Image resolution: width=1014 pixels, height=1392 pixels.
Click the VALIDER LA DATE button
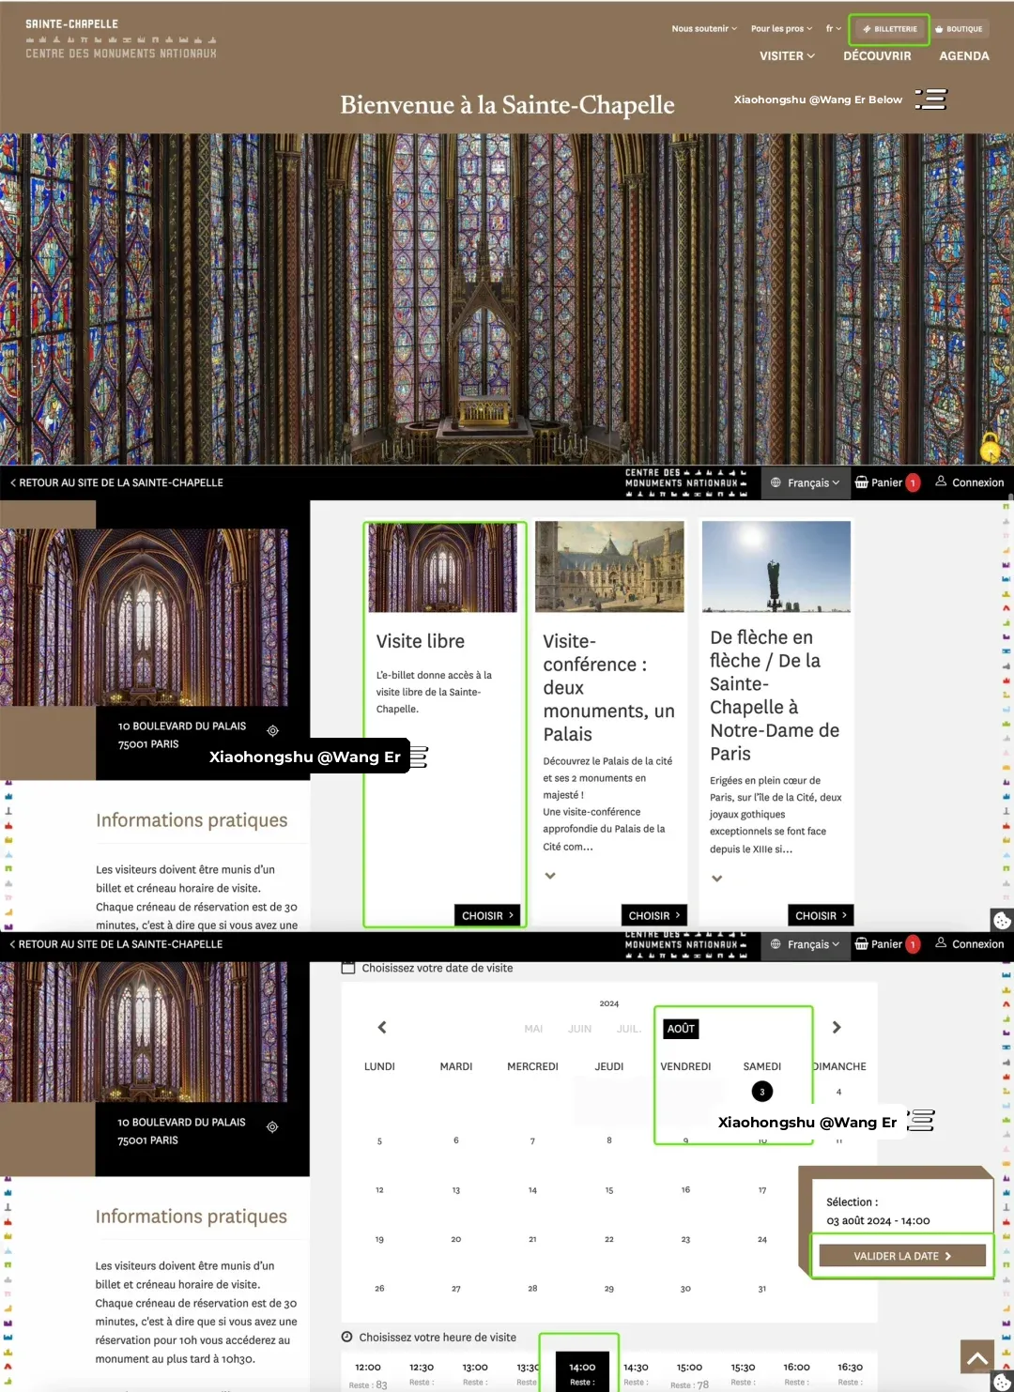[899, 1255]
